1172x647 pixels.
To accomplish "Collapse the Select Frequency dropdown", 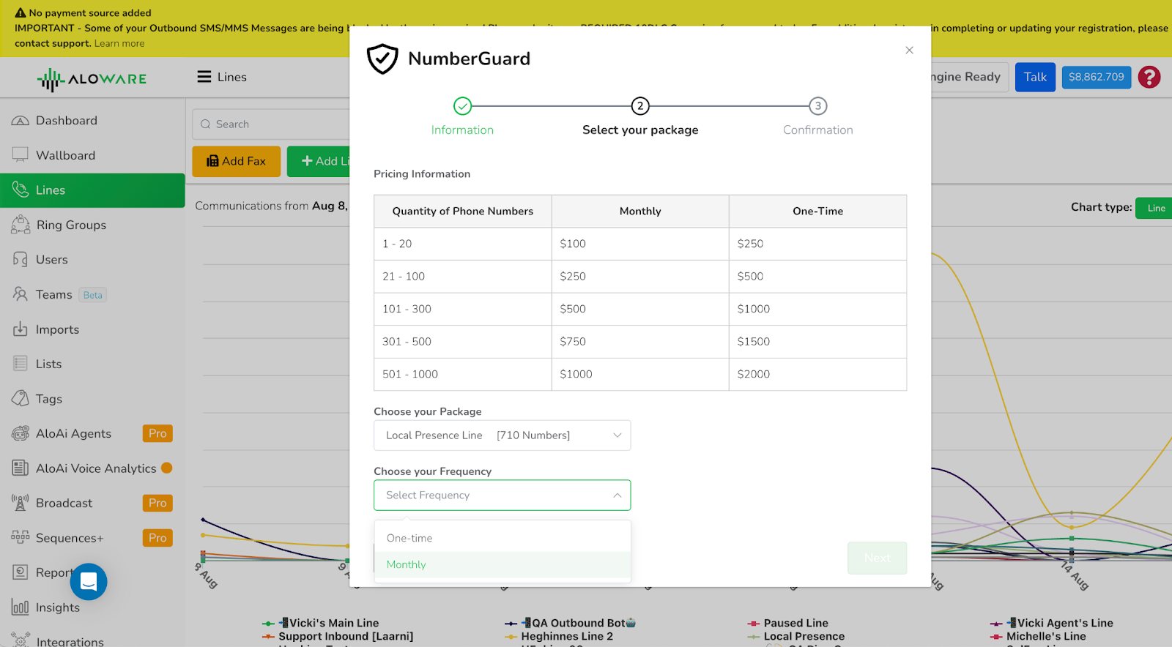I will point(502,495).
